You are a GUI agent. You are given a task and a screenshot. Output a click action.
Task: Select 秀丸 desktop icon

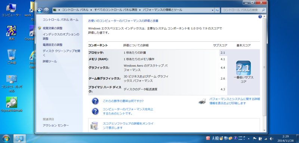coord(12,33)
